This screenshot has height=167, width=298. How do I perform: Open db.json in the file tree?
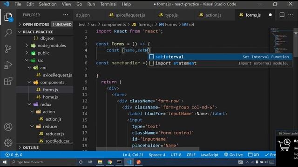coord(47,38)
